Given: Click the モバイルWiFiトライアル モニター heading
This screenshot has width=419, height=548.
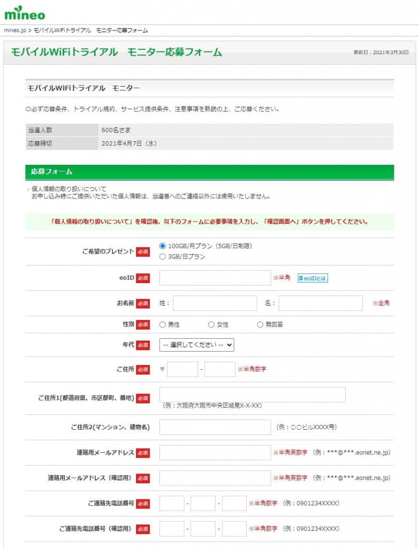Looking at the screenshot, I should click(x=84, y=88).
